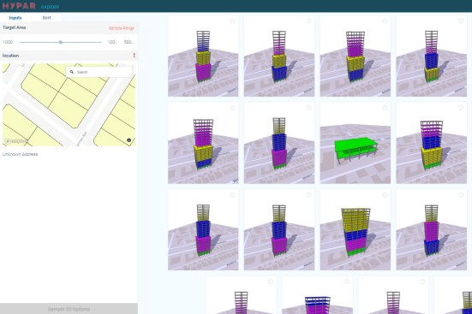The image size is (472, 314).
Task: Click the map Search input field
Action: point(99,72)
